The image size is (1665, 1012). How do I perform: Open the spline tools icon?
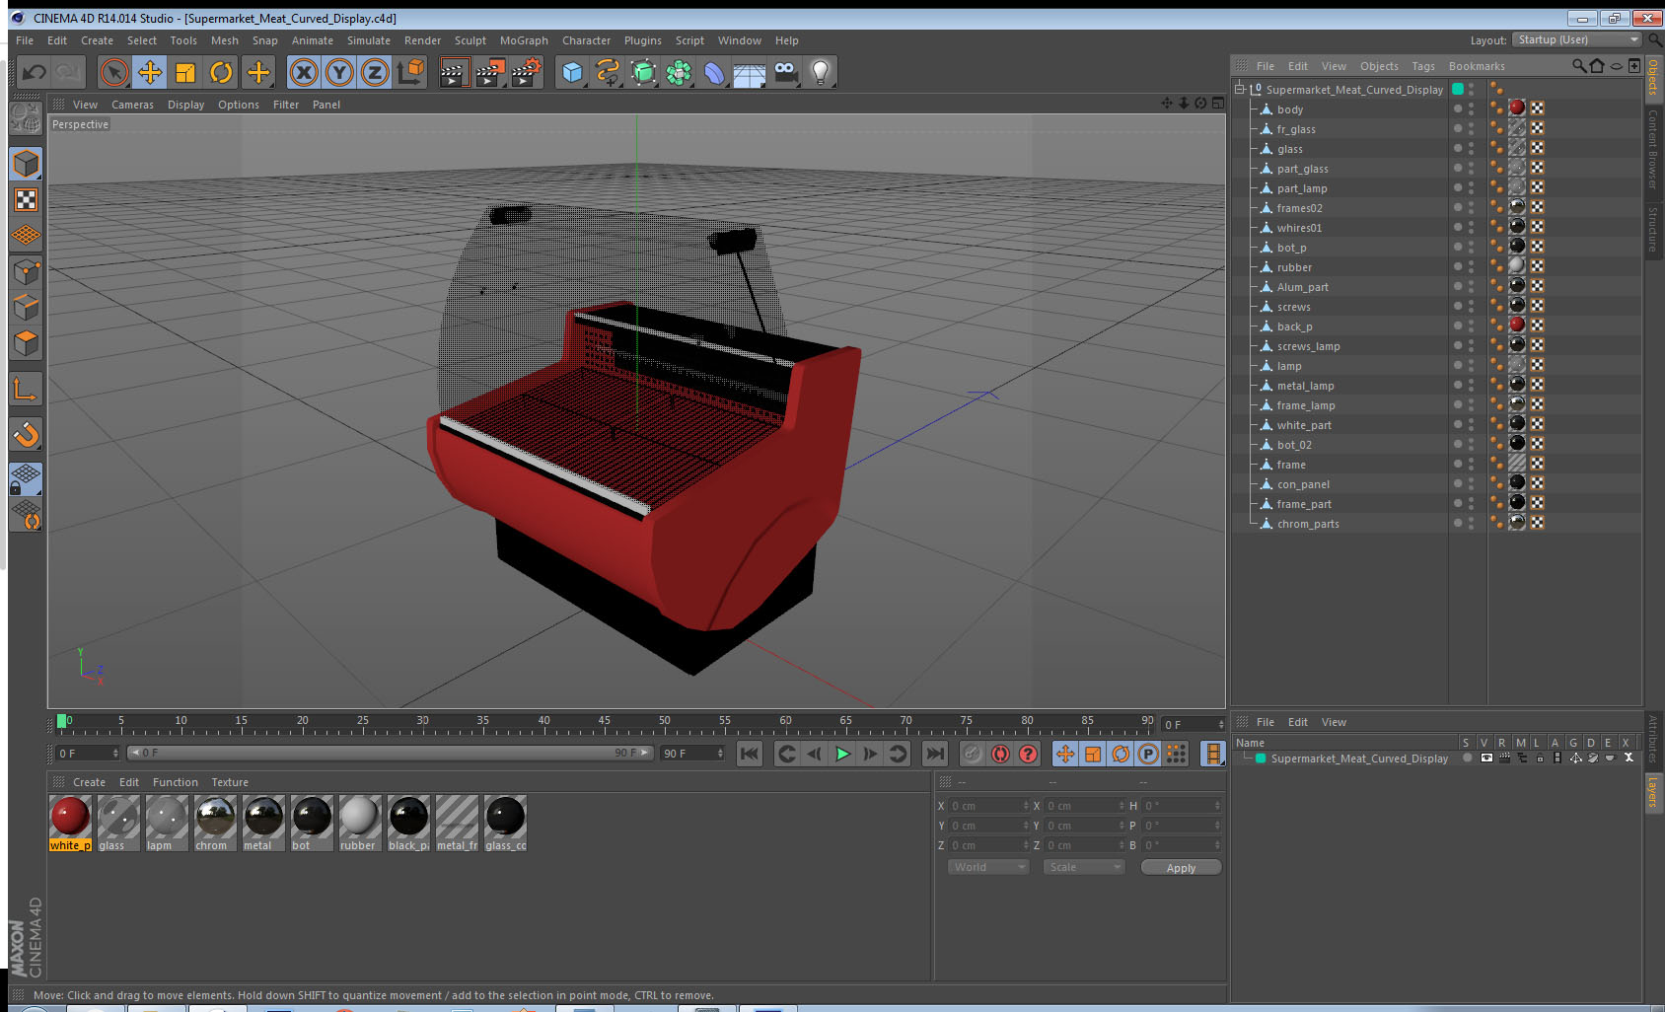[x=608, y=72]
